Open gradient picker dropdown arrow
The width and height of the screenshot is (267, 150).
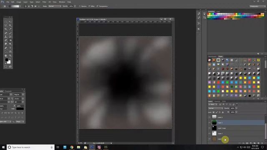coord(20,6)
